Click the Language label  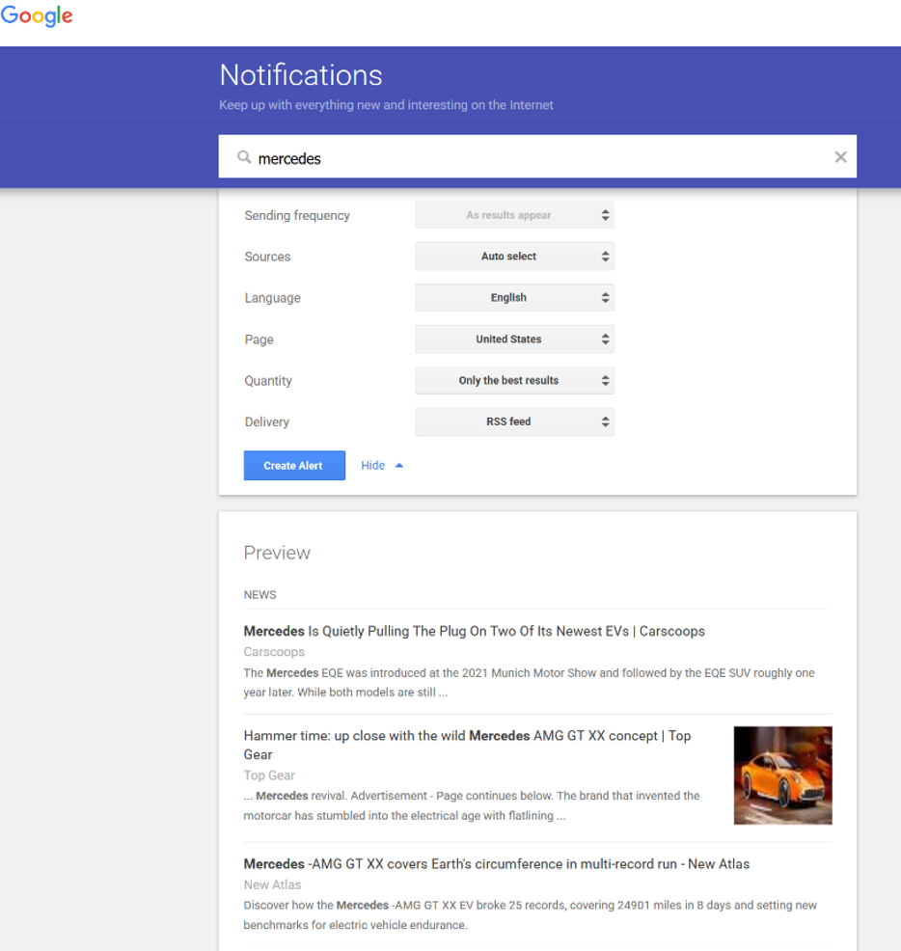click(x=272, y=298)
